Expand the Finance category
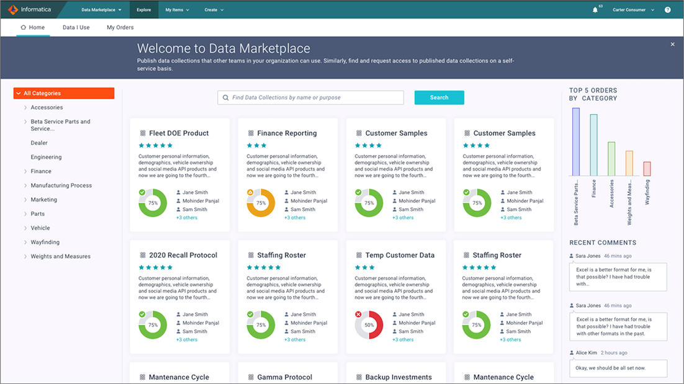The width and height of the screenshot is (684, 384). [x=25, y=171]
